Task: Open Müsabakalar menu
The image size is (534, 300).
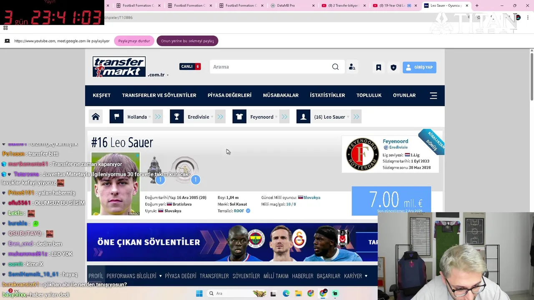Action: (x=281, y=95)
